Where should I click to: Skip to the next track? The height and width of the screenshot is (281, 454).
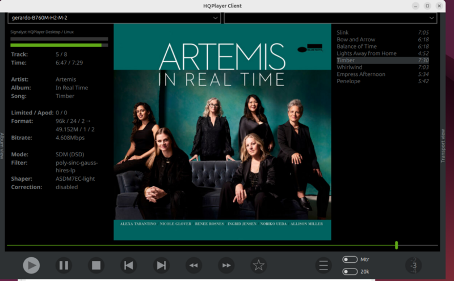click(x=161, y=265)
